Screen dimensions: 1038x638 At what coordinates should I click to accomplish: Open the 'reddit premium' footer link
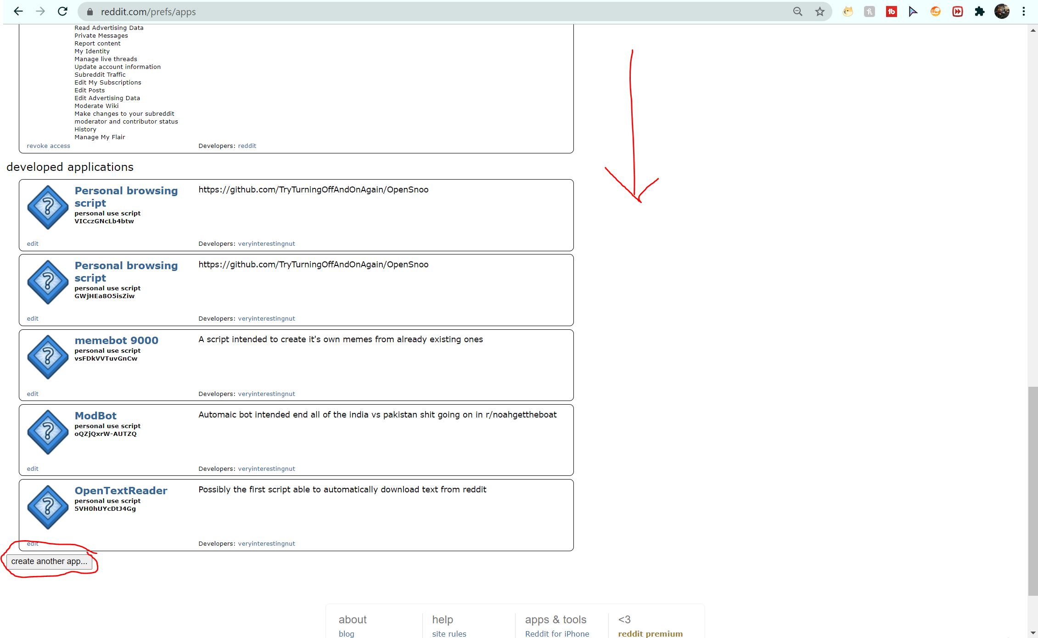point(651,633)
